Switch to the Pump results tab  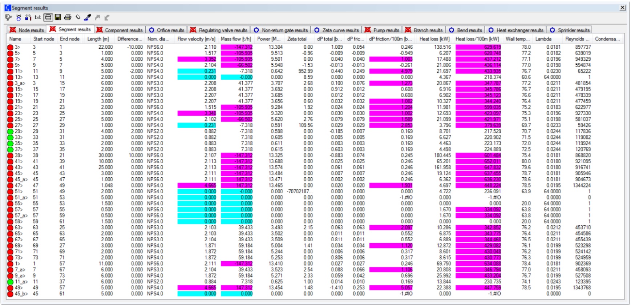click(x=382, y=30)
